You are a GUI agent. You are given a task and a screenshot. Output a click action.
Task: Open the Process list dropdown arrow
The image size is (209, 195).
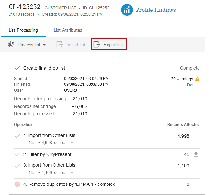coord(44,45)
